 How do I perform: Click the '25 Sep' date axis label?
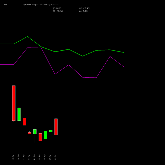click(x=39, y=157)
